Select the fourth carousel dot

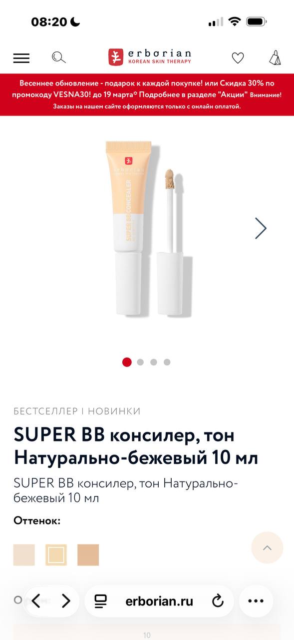pos(167,362)
